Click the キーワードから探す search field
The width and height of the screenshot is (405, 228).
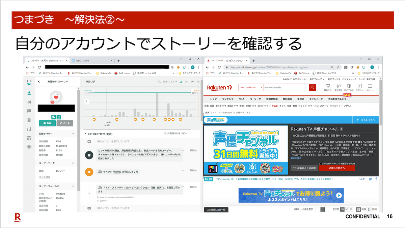(286, 87)
